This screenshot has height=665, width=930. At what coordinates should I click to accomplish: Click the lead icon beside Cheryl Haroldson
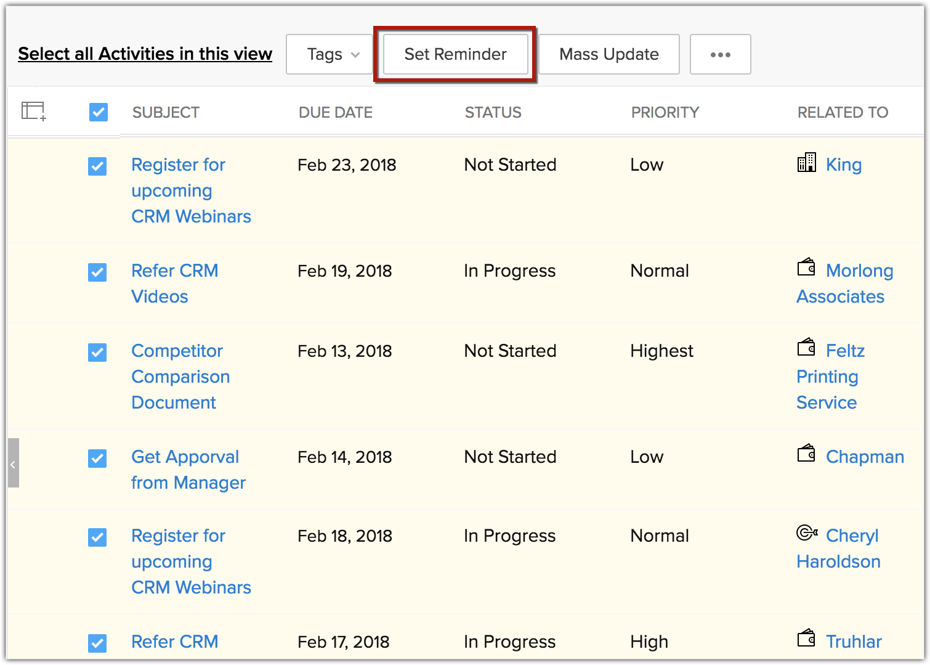[807, 533]
